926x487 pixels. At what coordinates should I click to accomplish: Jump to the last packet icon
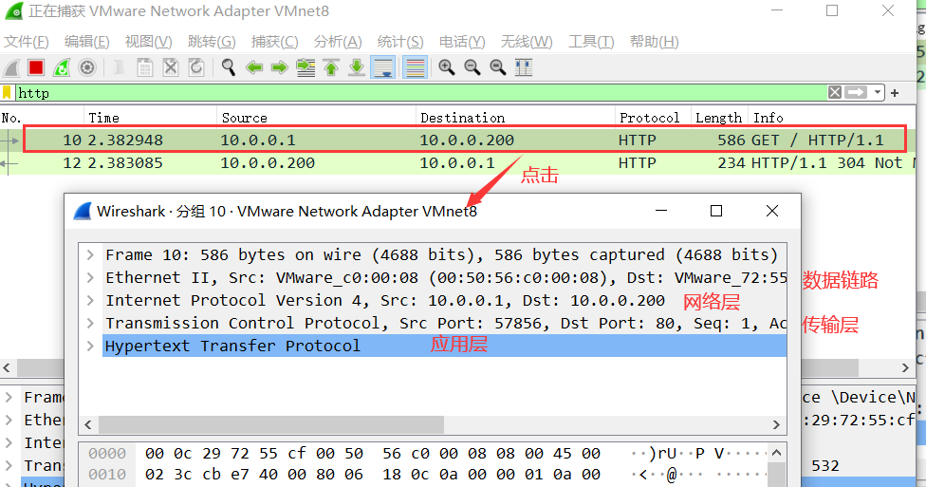[356, 68]
